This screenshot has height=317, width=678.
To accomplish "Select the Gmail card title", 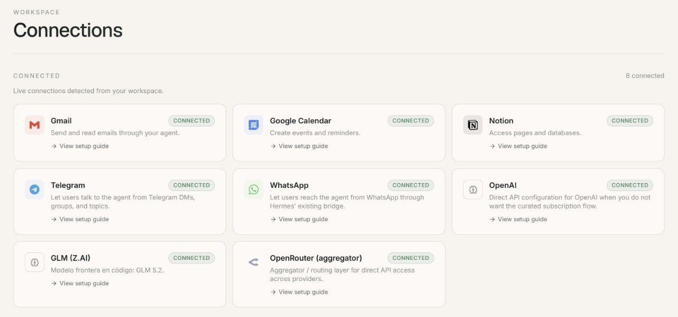I will click(61, 121).
